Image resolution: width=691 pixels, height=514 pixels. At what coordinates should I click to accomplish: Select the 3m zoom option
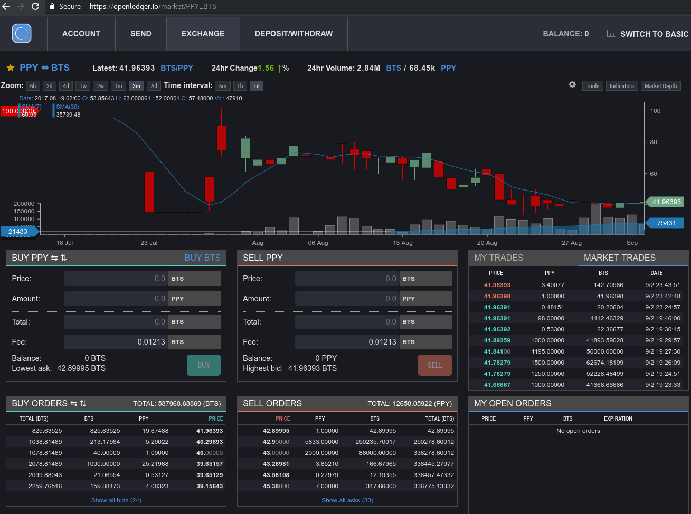click(136, 86)
